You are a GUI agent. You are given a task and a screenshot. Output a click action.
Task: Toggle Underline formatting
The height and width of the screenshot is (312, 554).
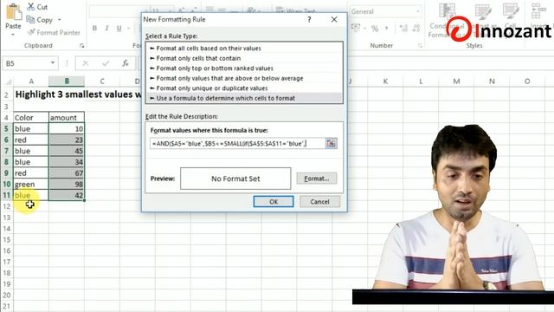(119, 28)
